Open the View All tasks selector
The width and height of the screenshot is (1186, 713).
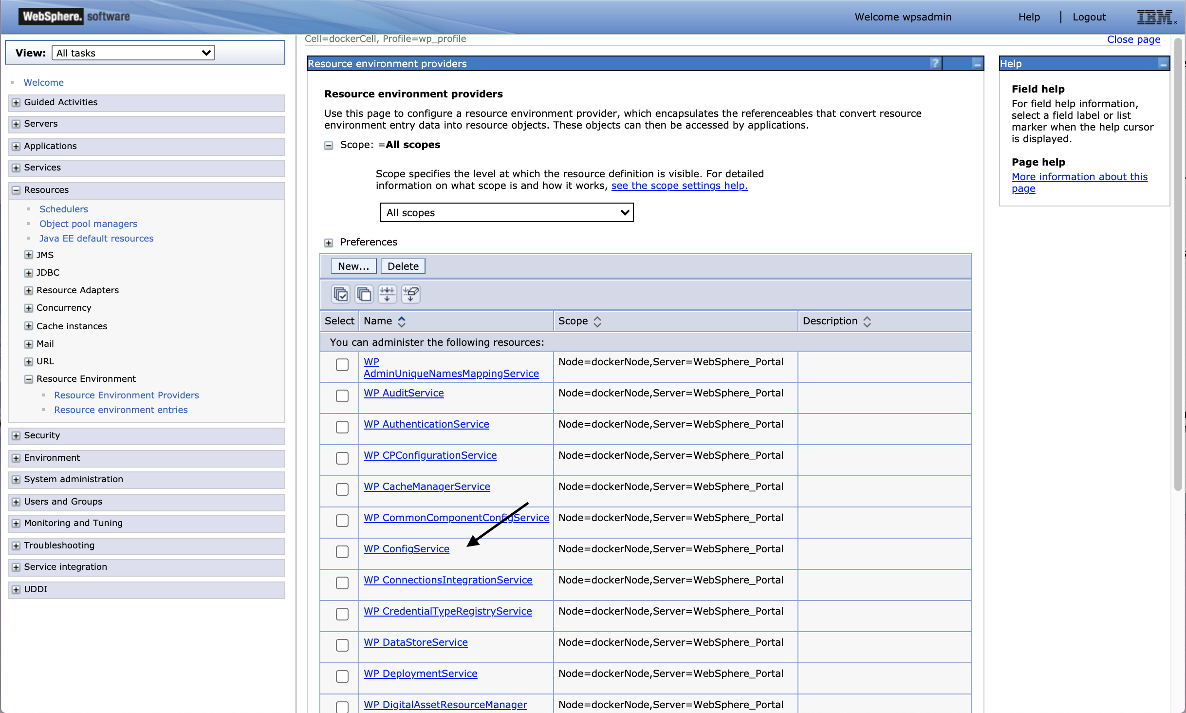tap(133, 53)
